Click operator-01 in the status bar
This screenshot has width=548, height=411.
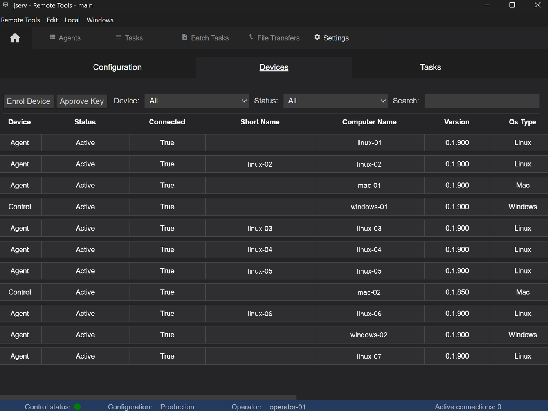(x=288, y=407)
